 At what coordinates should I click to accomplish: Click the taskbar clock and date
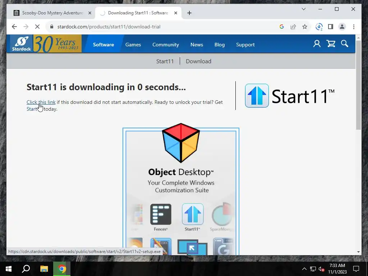pyautogui.click(x=337, y=269)
